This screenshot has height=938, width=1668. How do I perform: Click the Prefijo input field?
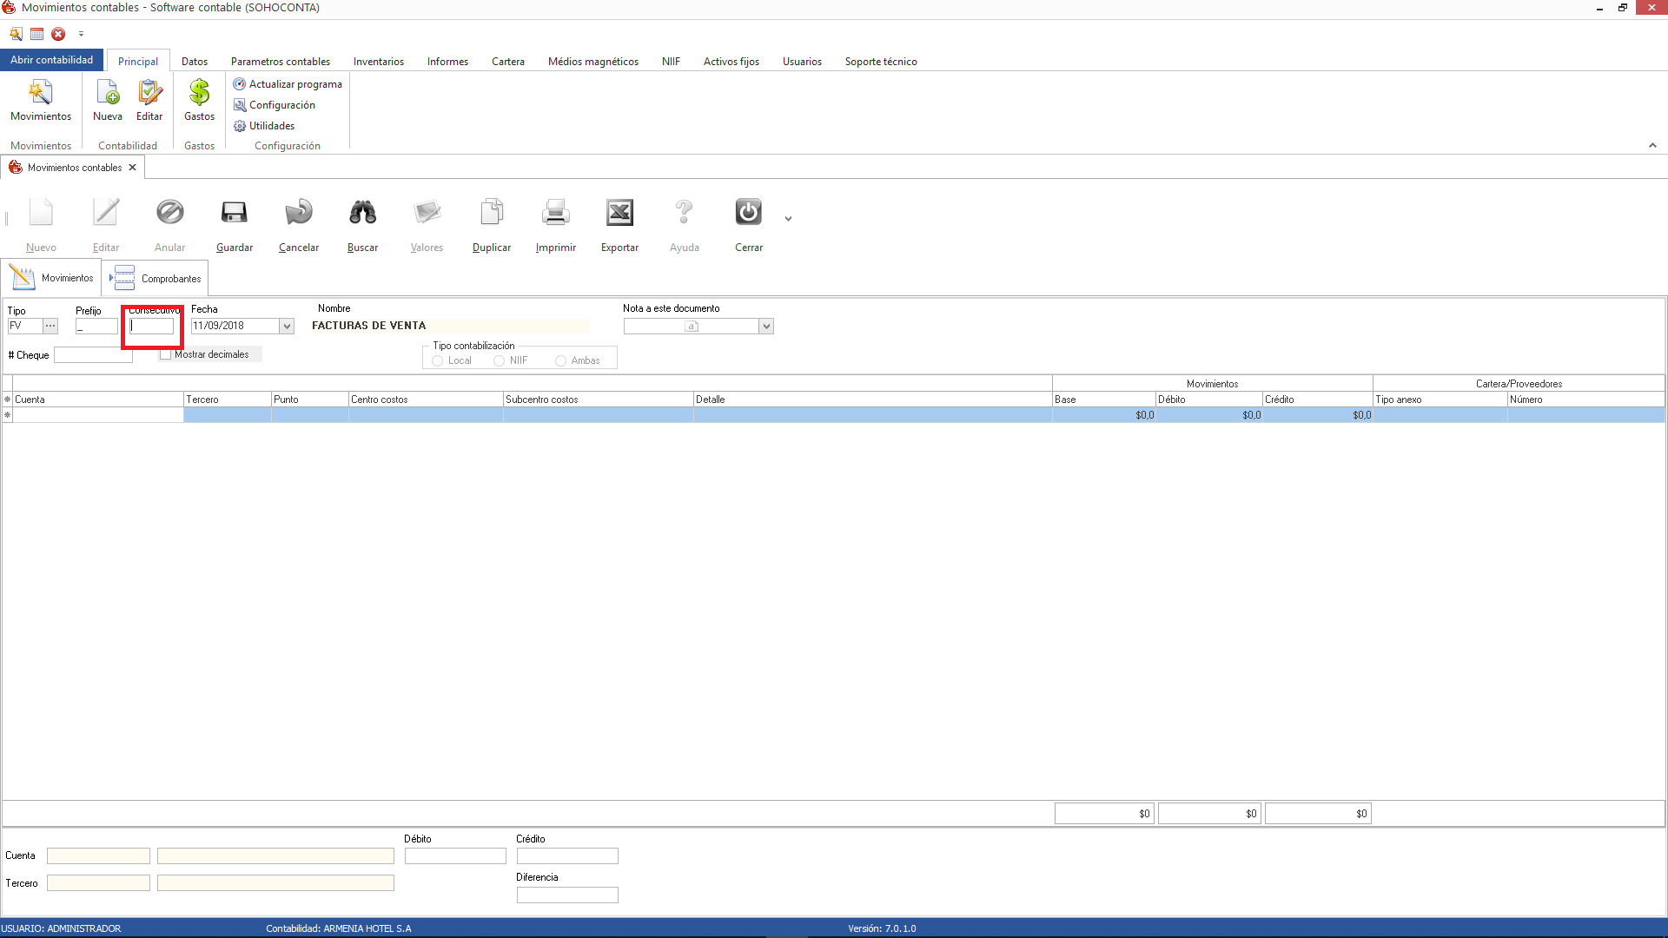point(96,327)
